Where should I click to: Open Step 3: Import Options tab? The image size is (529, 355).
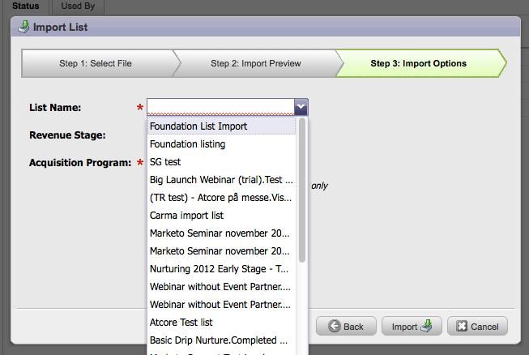(x=418, y=63)
